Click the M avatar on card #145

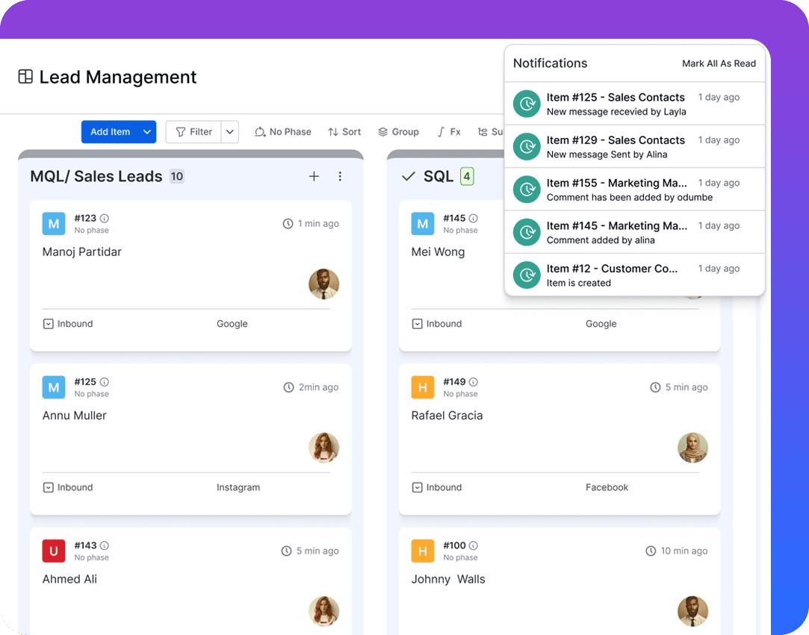[423, 224]
